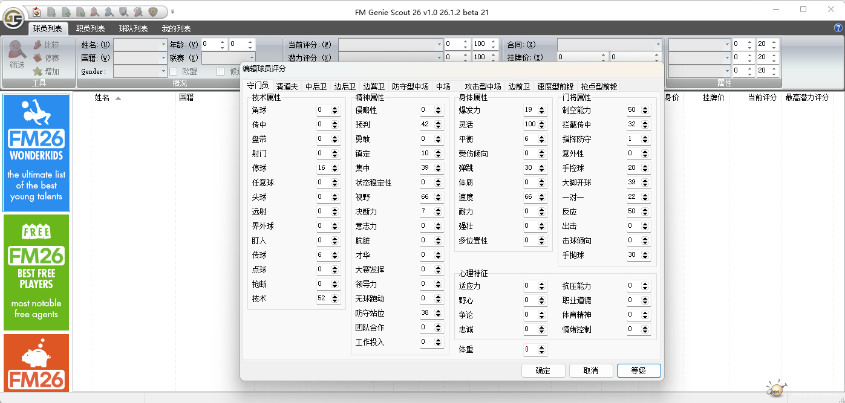Screen dimensions: 845x403
Task: Click the soccer ball document icon in quick toolbar
Action: [x=37, y=11]
